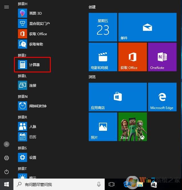
Task: Select the 闹钟和时钟 text label
Action: 38,106
